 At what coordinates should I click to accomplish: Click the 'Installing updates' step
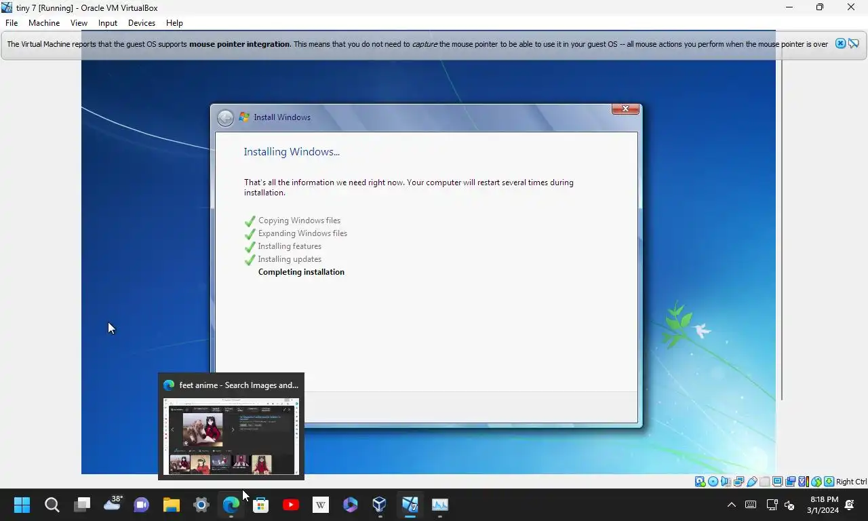click(x=290, y=259)
